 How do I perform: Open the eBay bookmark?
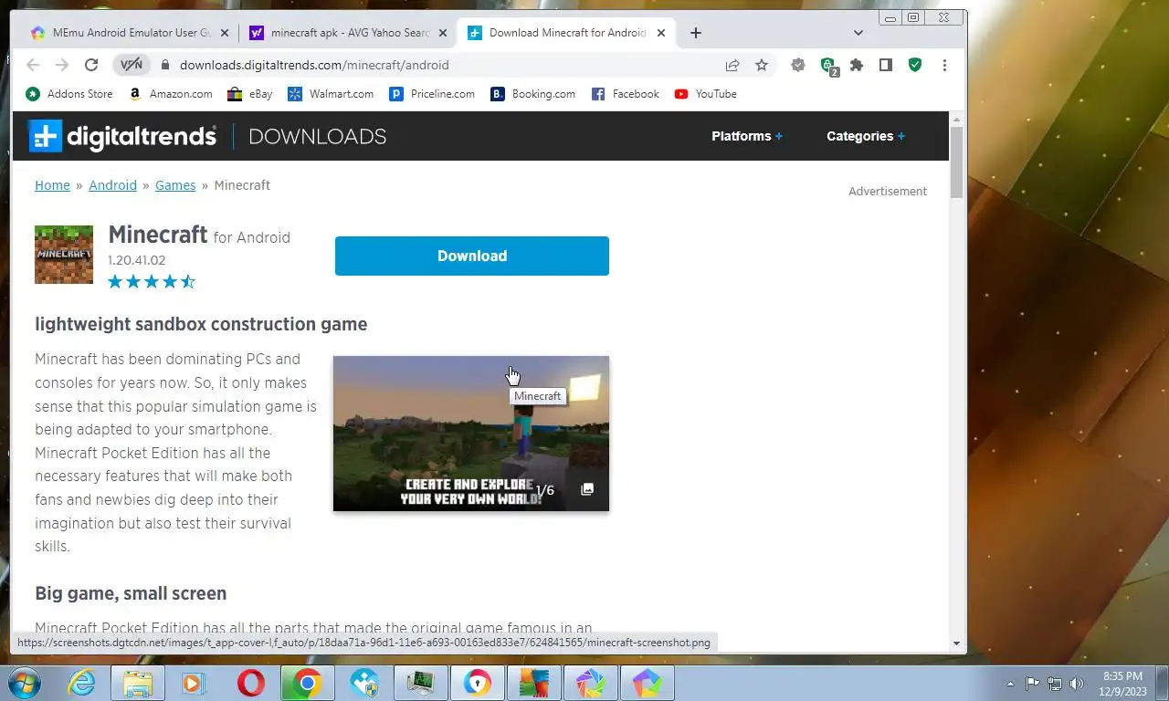point(249,94)
